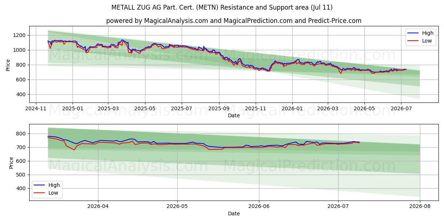Click the 2025-01 date tick label
The image size is (444, 222).
(x=73, y=109)
